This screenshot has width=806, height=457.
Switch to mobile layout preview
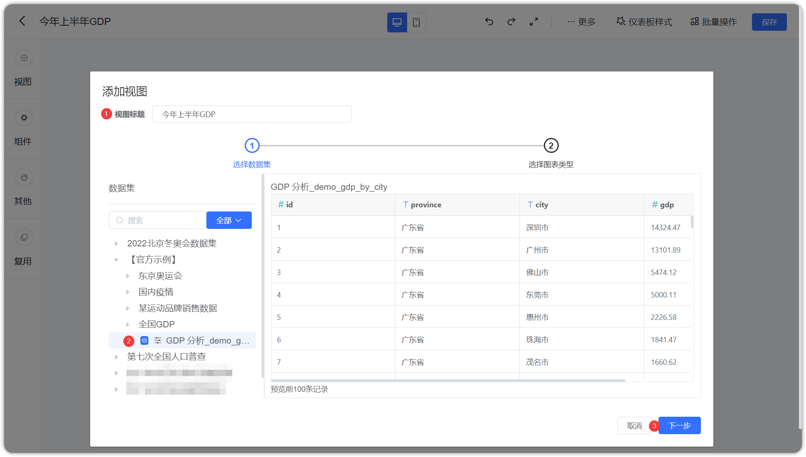[417, 22]
